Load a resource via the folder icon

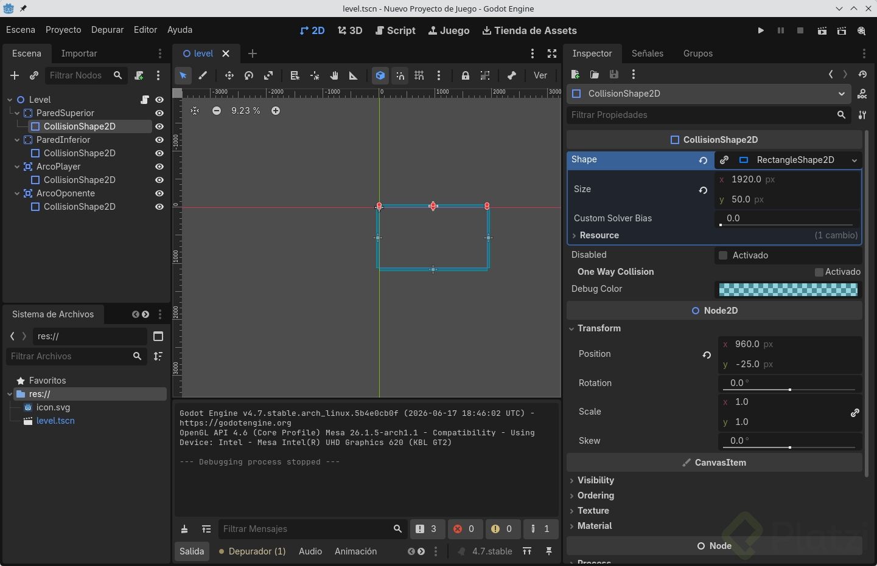(x=595, y=74)
